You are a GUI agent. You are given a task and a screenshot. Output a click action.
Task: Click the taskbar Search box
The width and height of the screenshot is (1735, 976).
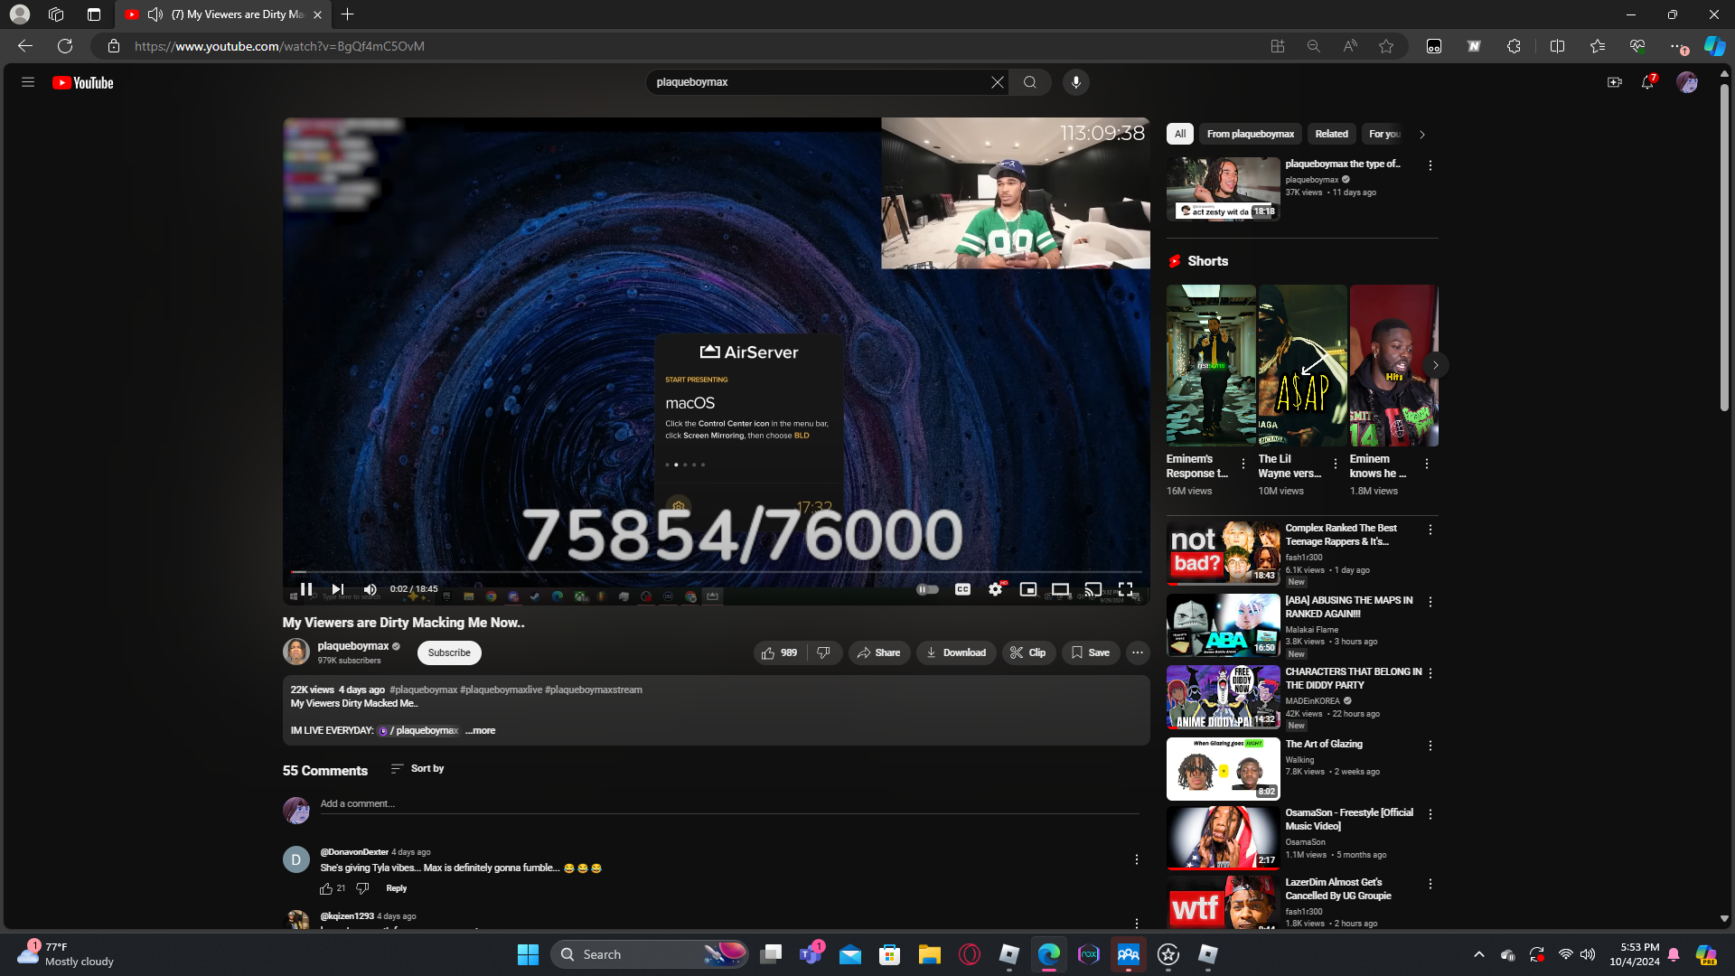click(x=649, y=954)
